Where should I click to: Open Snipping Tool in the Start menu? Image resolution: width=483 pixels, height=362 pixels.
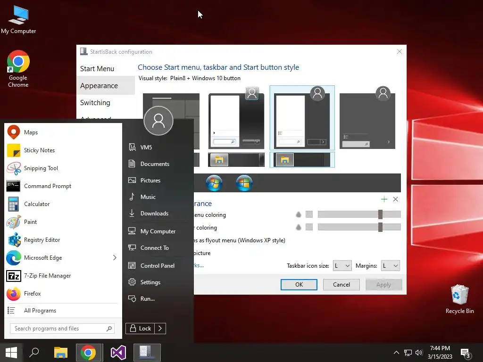pos(63,168)
